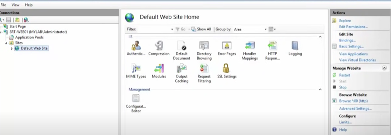Collapse the Management group section
Screen dimensions: 391x135
[x=320, y=90]
